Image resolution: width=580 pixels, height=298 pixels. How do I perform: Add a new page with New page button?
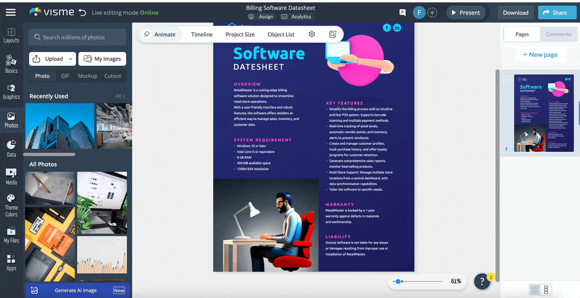540,54
